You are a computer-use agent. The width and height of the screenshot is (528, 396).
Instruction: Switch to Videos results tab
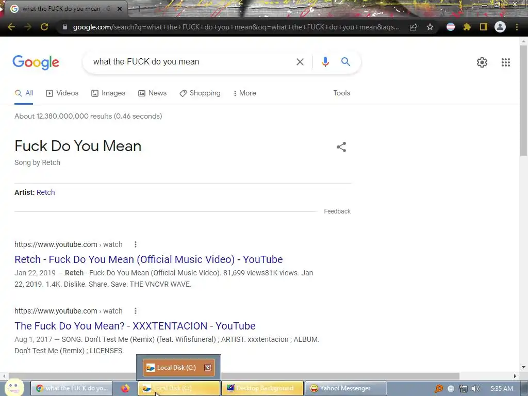62,93
